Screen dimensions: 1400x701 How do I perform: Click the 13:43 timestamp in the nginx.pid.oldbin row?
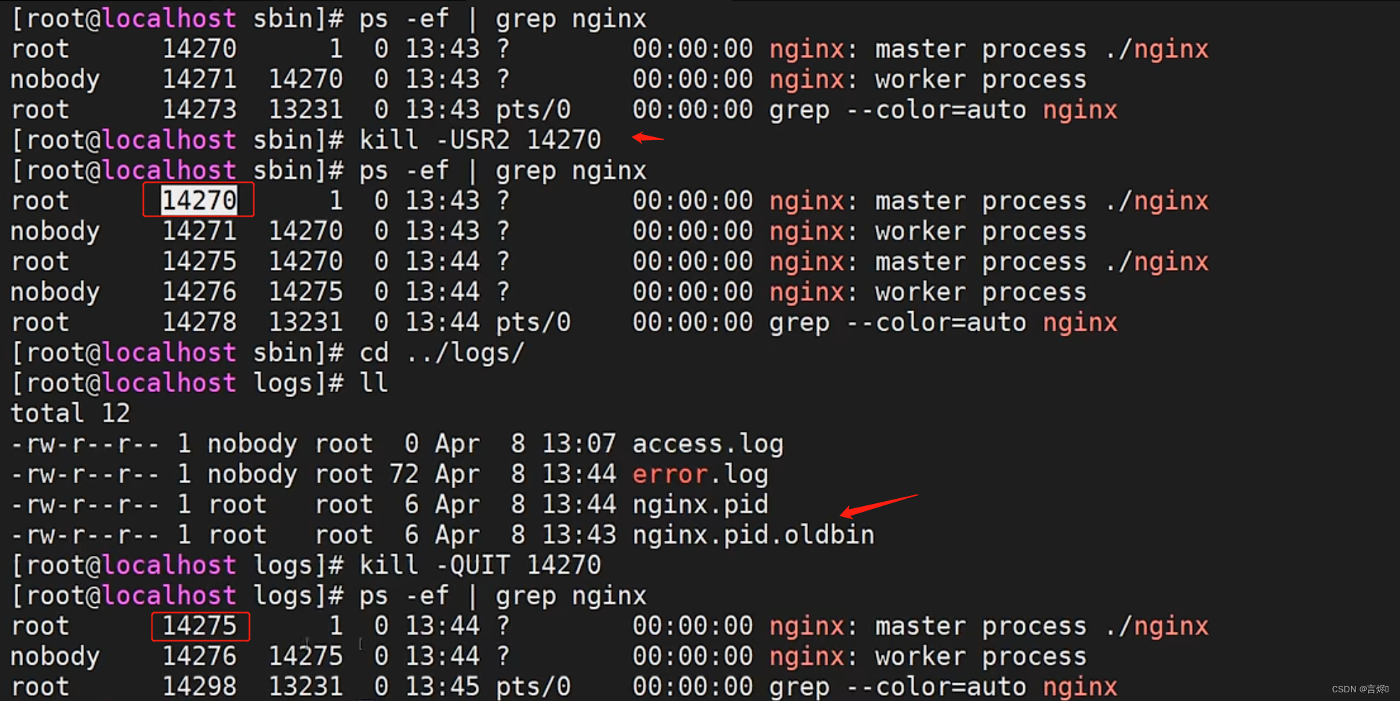coord(579,535)
